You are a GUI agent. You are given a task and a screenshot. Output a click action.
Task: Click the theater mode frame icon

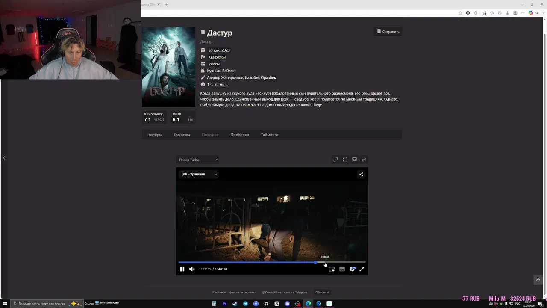coord(345,160)
